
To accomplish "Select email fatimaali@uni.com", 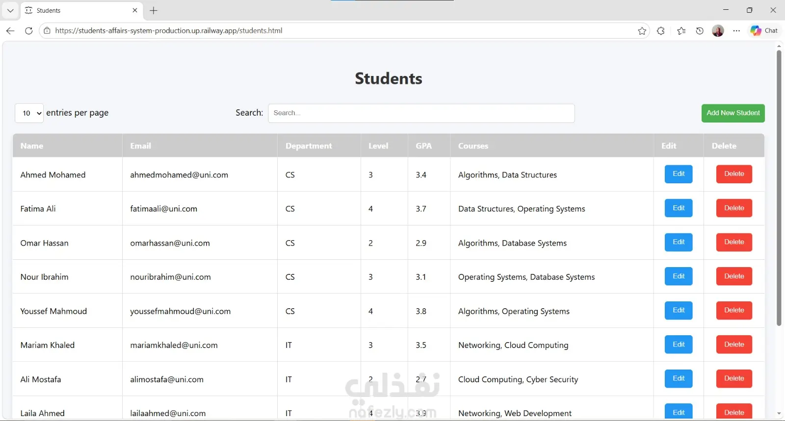I will (163, 209).
